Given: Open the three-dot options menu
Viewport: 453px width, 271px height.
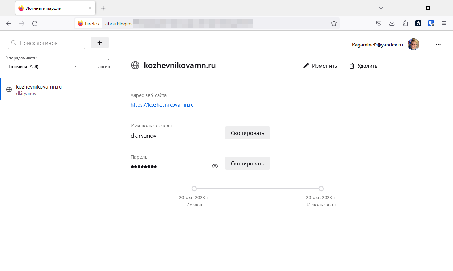Looking at the screenshot, I should click(439, 44).
